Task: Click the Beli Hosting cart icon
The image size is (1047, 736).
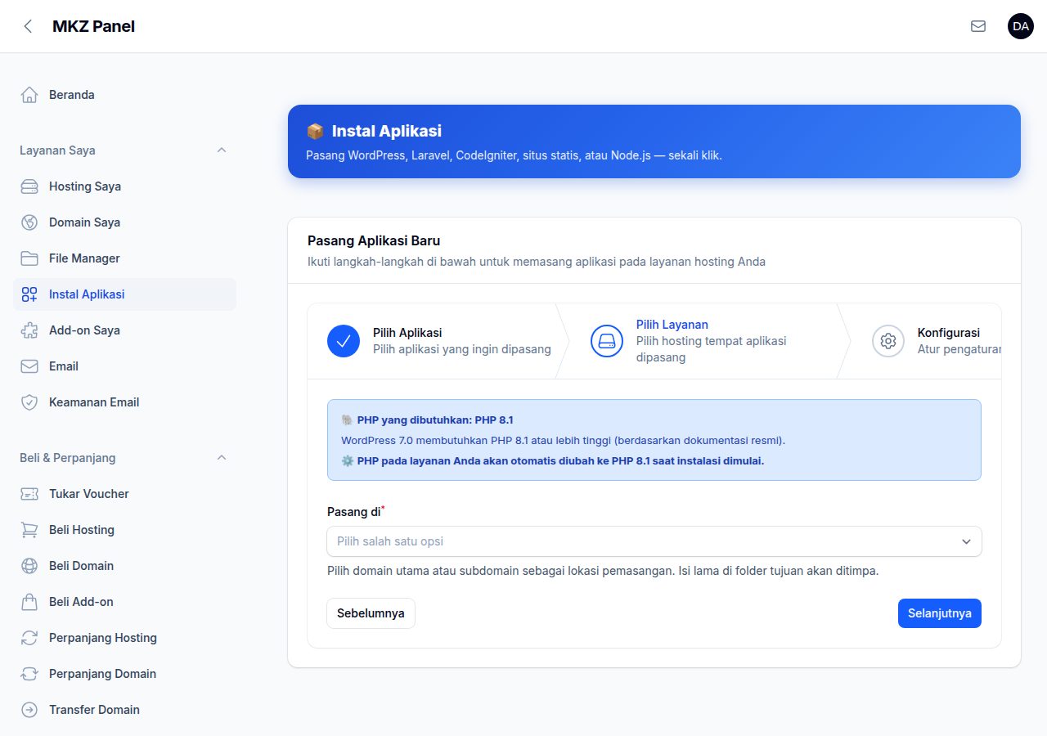Action: pos(29,530)
